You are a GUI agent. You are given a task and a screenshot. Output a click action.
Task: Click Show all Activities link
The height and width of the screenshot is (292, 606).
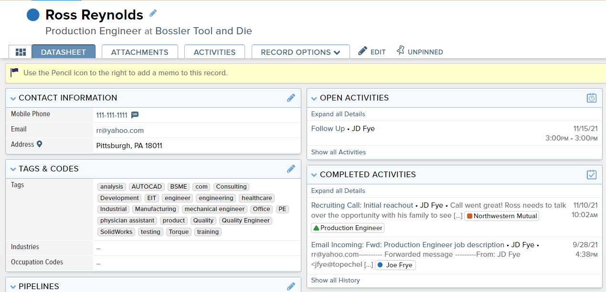coord(339,152)
